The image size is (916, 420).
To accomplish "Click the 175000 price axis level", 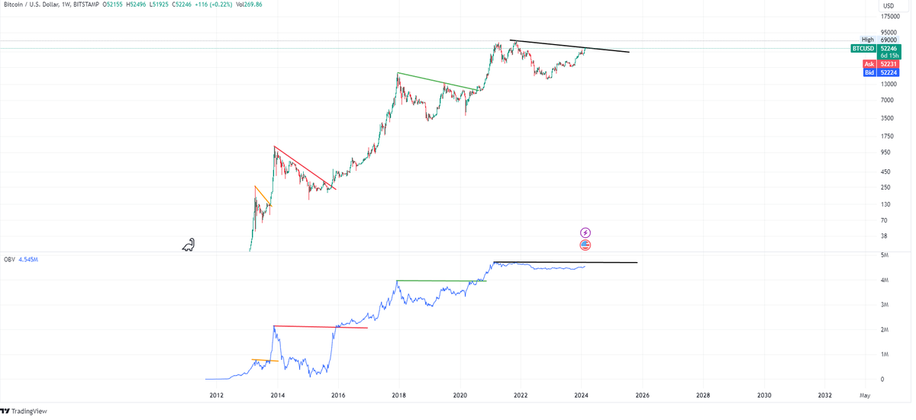I will click(890, 15).
